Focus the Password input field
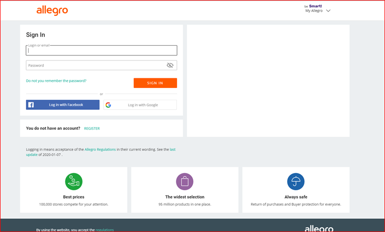The height and width of the screenshot is (232, 385). point(101,65)
